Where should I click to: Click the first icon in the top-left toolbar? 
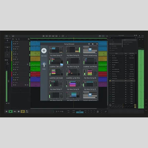point(6,36)
